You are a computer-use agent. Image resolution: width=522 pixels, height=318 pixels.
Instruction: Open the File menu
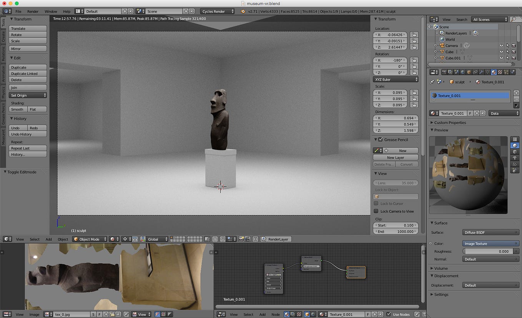tap(18, 12)
